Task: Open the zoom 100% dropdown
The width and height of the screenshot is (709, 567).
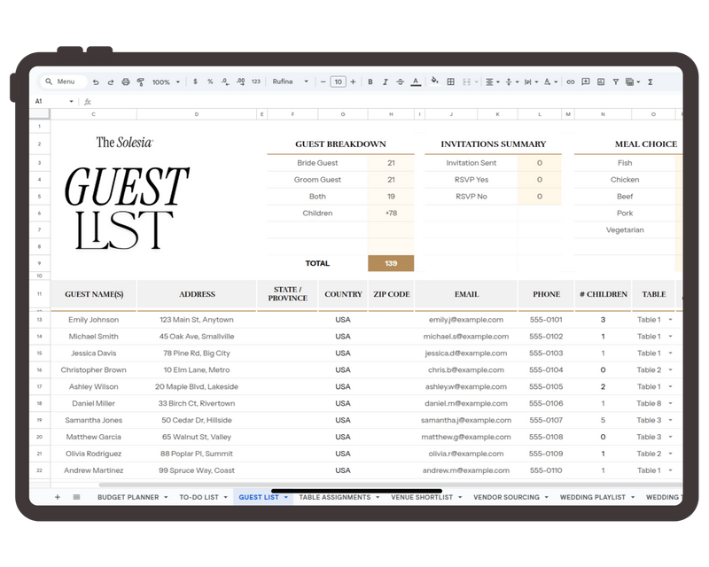Action: click(166, 82)
